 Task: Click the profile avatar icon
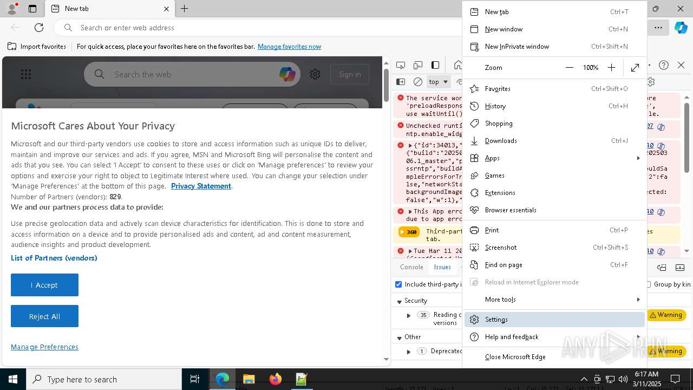(x=12, y=9)
